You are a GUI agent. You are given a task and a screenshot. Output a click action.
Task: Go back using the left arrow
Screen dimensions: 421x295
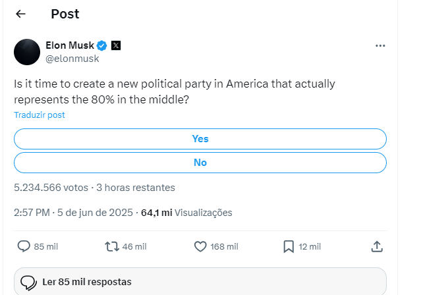[20, 14]
